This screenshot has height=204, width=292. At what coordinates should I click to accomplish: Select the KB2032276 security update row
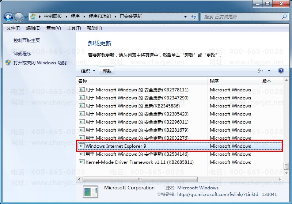180,138
